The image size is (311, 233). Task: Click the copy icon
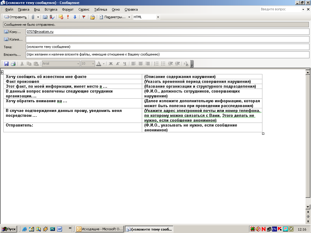tap(29, 64)
